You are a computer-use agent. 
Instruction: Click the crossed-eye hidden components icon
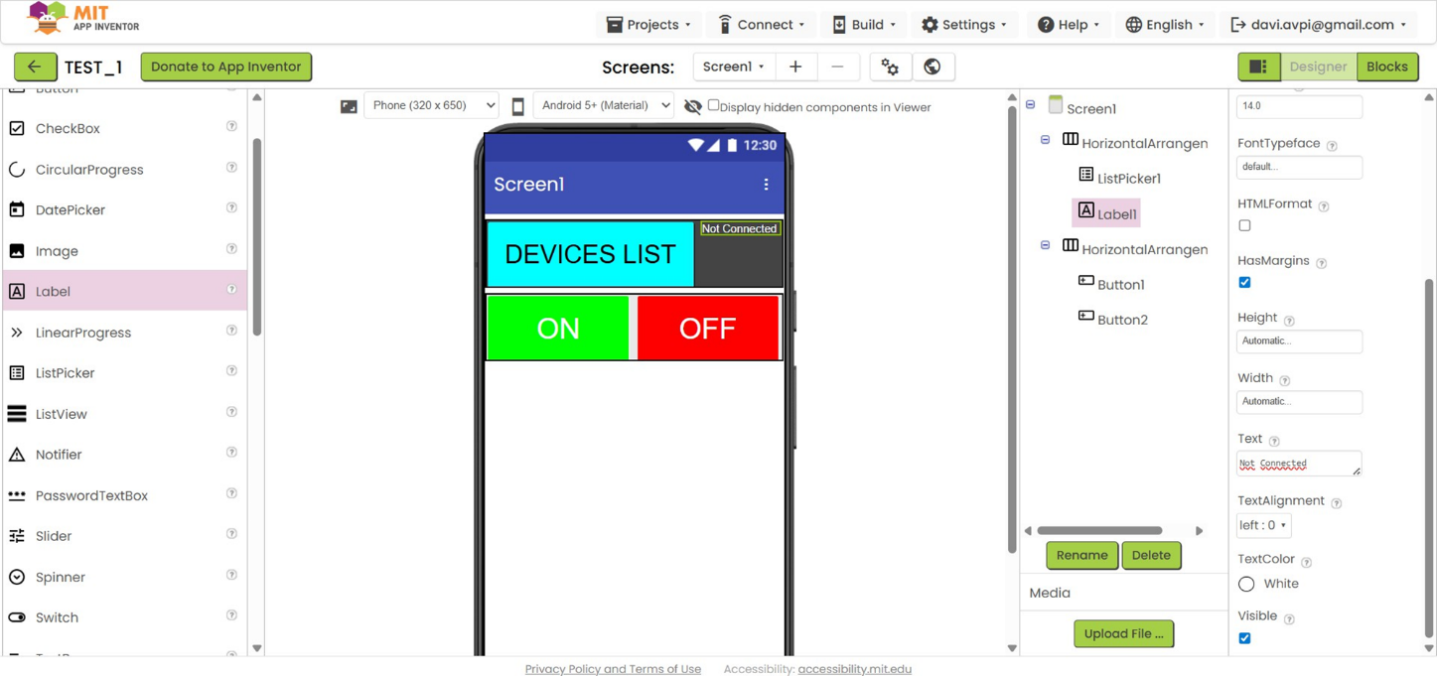tap(692, 106)
